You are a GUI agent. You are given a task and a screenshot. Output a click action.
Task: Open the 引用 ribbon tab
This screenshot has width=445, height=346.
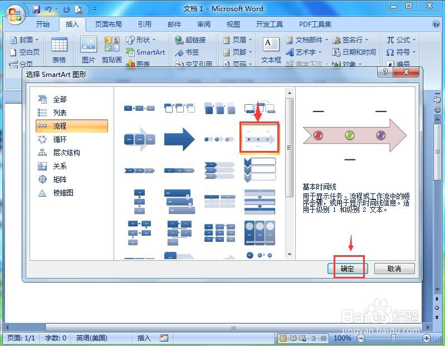145,25
